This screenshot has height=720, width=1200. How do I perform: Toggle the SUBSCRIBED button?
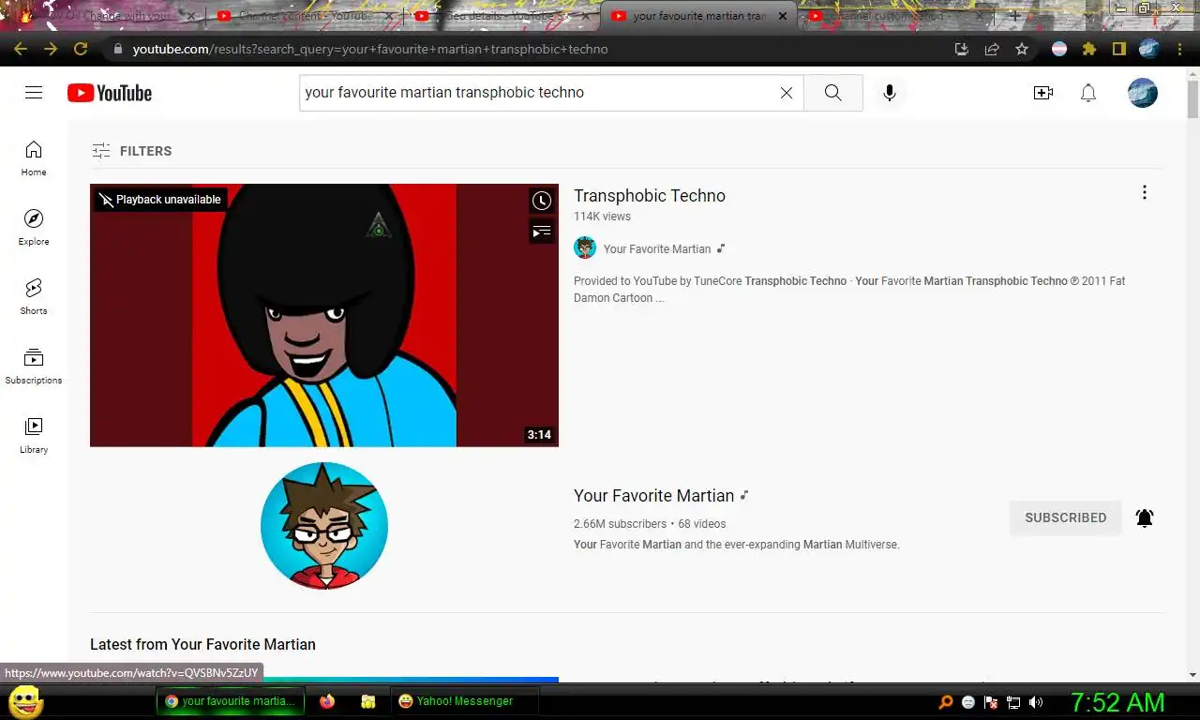click(x=1065, y=517)
